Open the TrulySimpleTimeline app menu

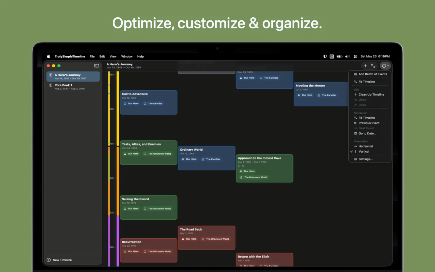coord(70,56)
